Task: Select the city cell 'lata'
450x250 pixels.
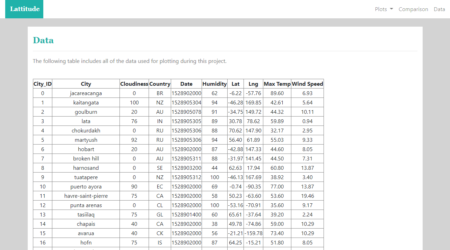Action: point(86,121)
